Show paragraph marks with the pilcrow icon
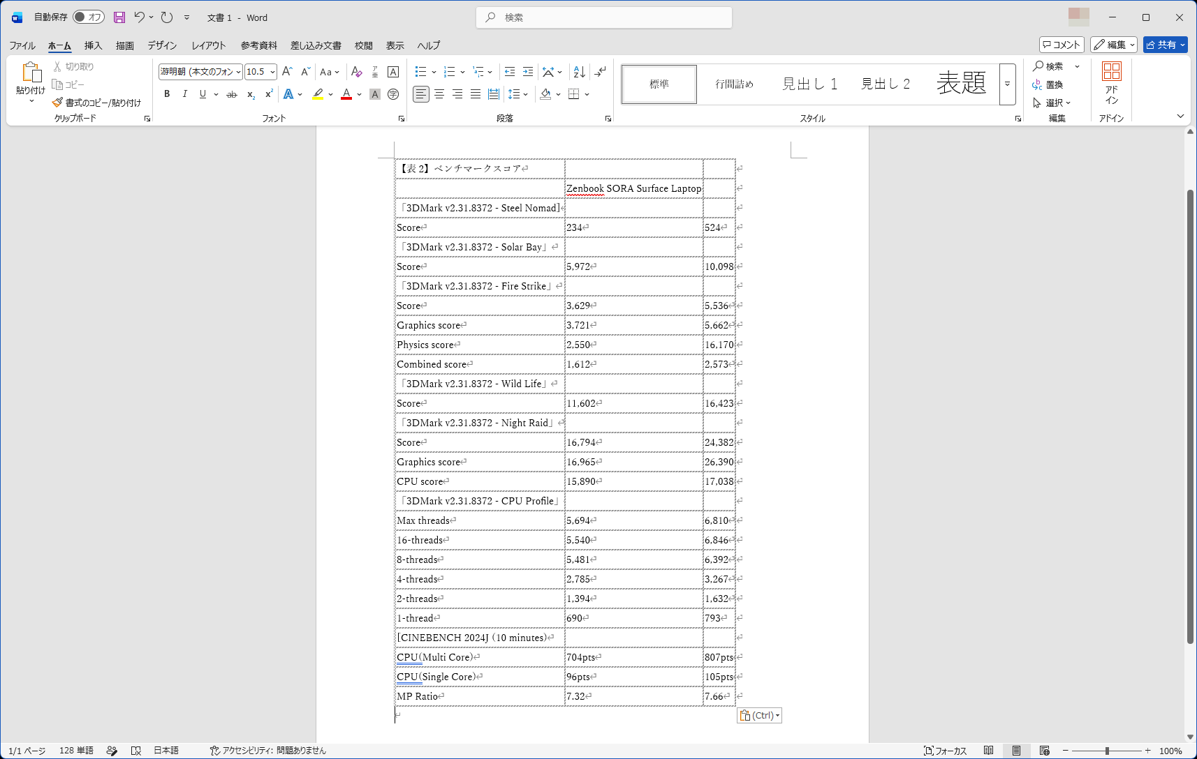 (601, 71)
